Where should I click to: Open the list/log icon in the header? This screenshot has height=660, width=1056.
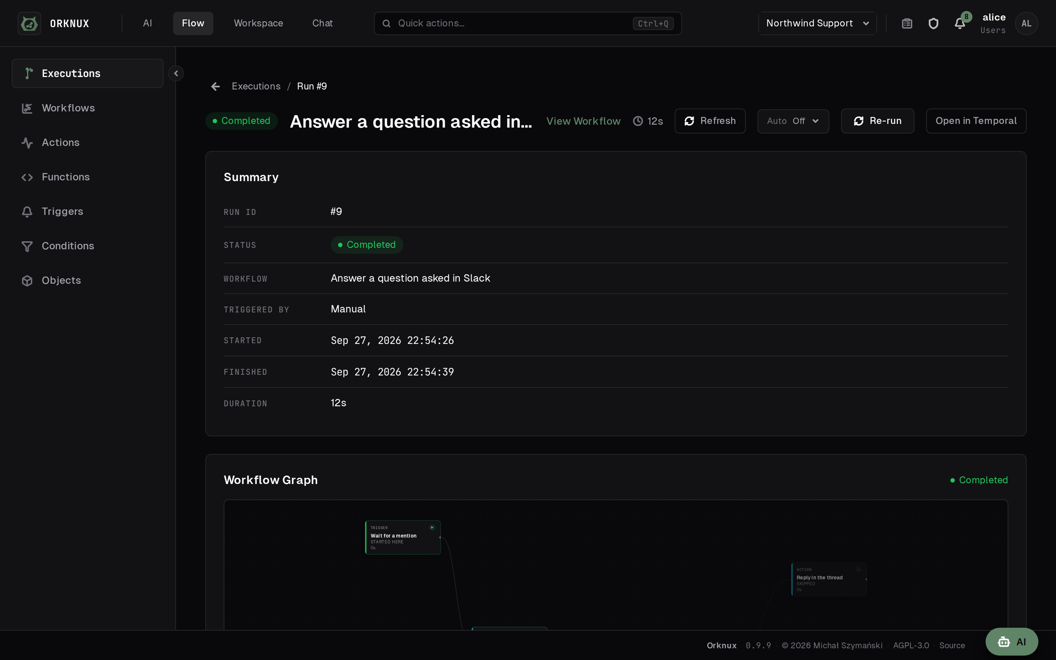click(907, 23)
